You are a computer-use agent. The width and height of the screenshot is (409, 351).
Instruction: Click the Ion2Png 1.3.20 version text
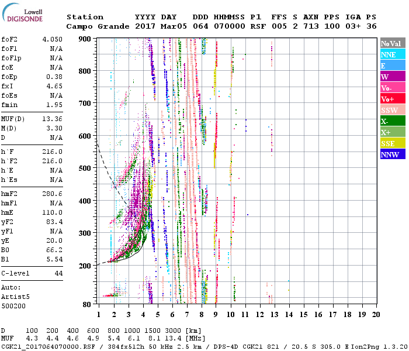(x=379, y=347)
